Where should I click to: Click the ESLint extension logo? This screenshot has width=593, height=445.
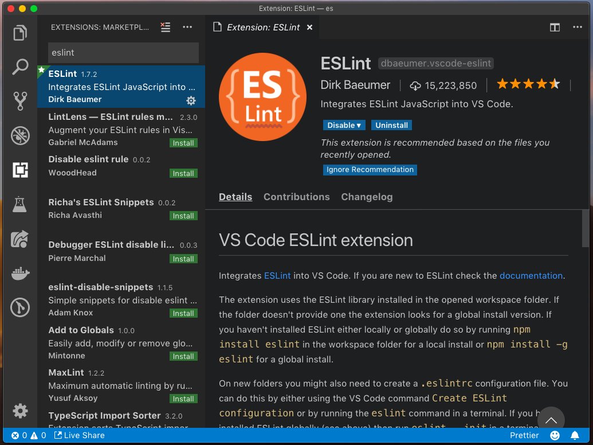[x=263, y=97]
